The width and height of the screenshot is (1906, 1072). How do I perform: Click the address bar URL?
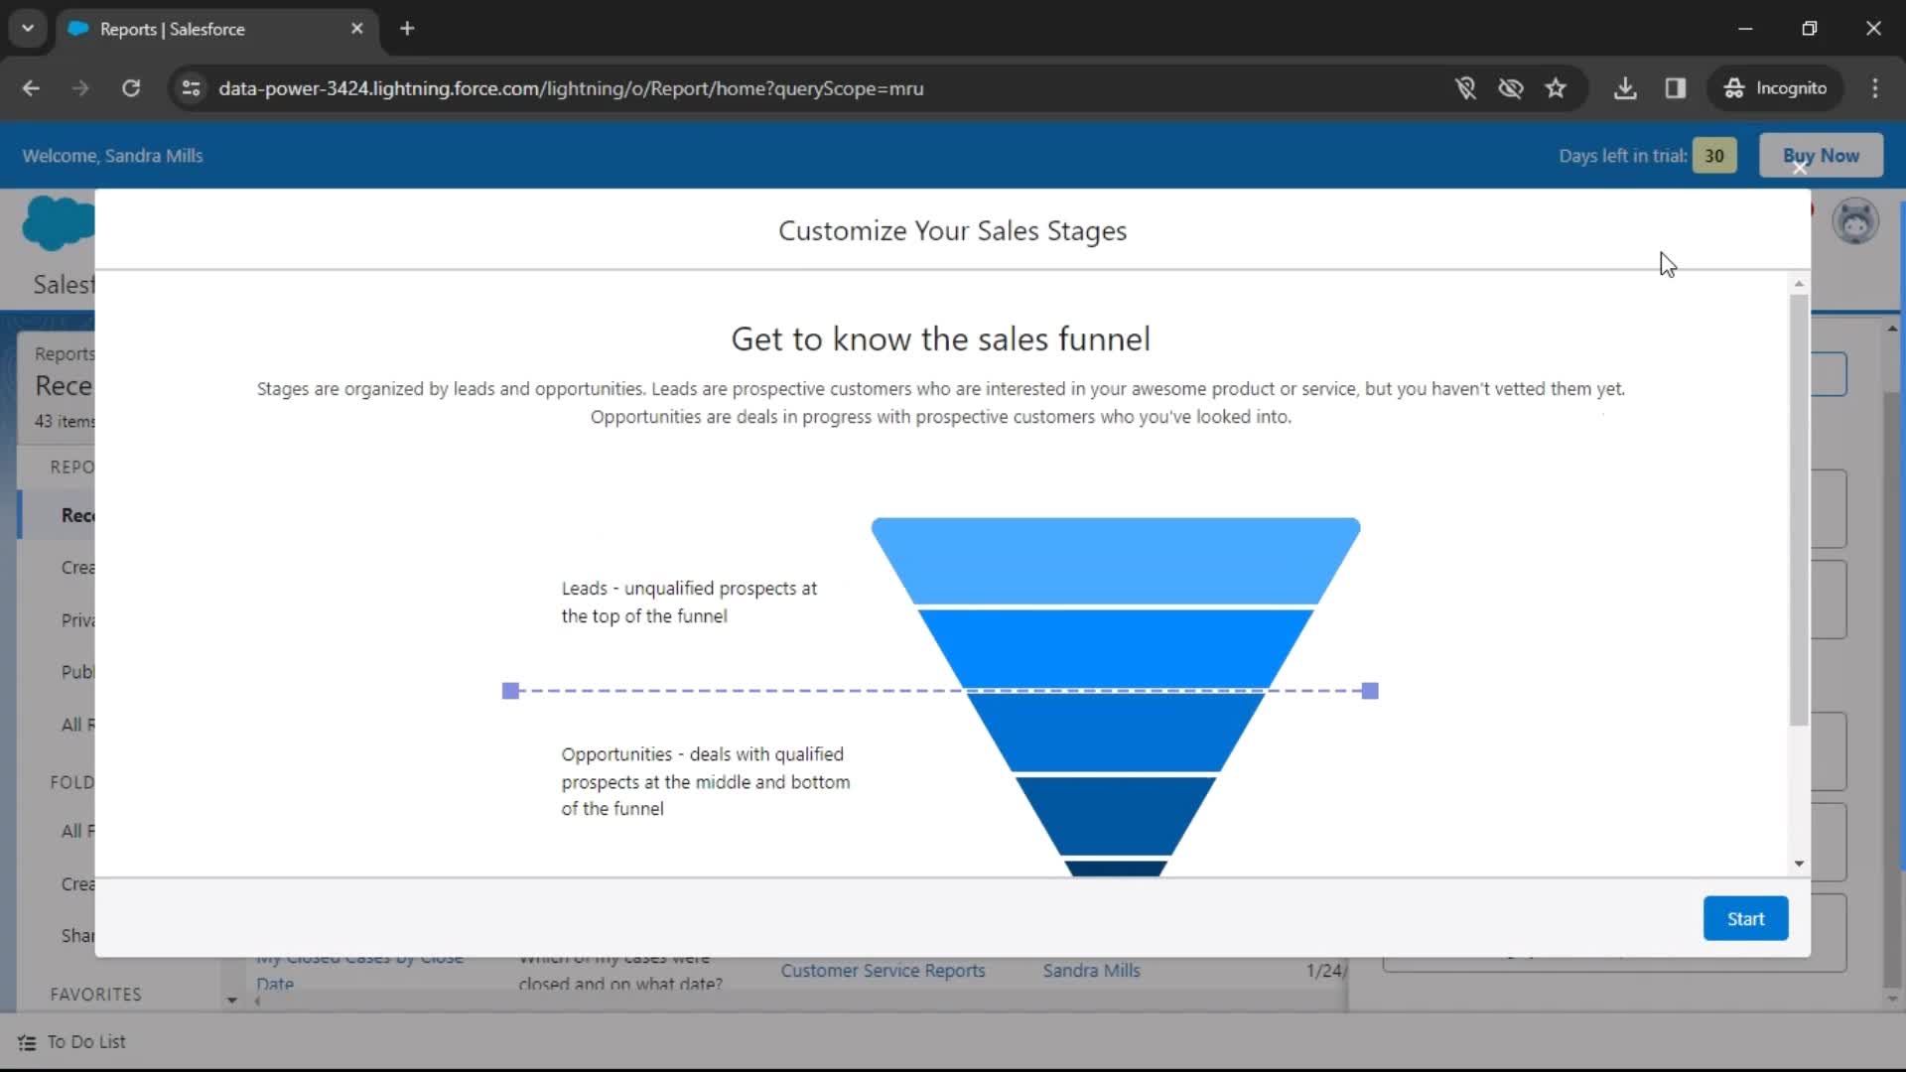tap(571, 88)
